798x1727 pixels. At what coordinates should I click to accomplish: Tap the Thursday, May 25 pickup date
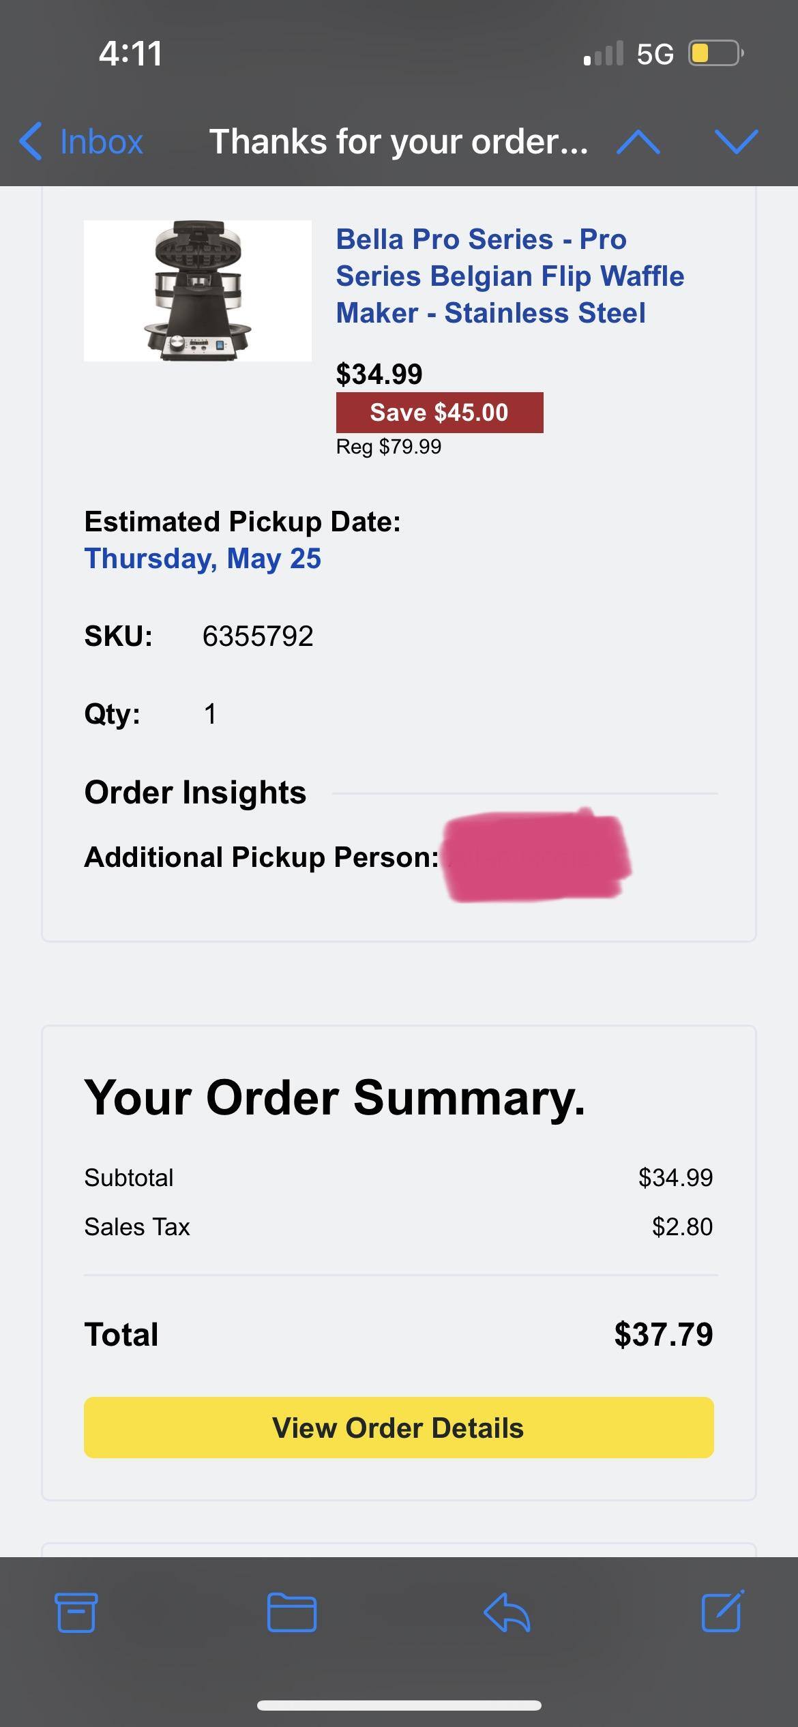point(203,559)
